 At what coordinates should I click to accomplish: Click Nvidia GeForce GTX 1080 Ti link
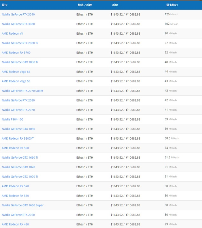click(20, 62)
